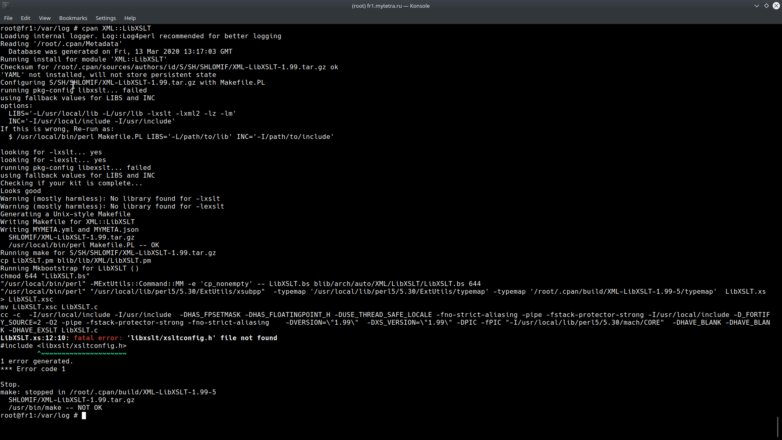Click '1 error generated.' line
Viewport: 782px width, 440px height.
click(37, 361)
